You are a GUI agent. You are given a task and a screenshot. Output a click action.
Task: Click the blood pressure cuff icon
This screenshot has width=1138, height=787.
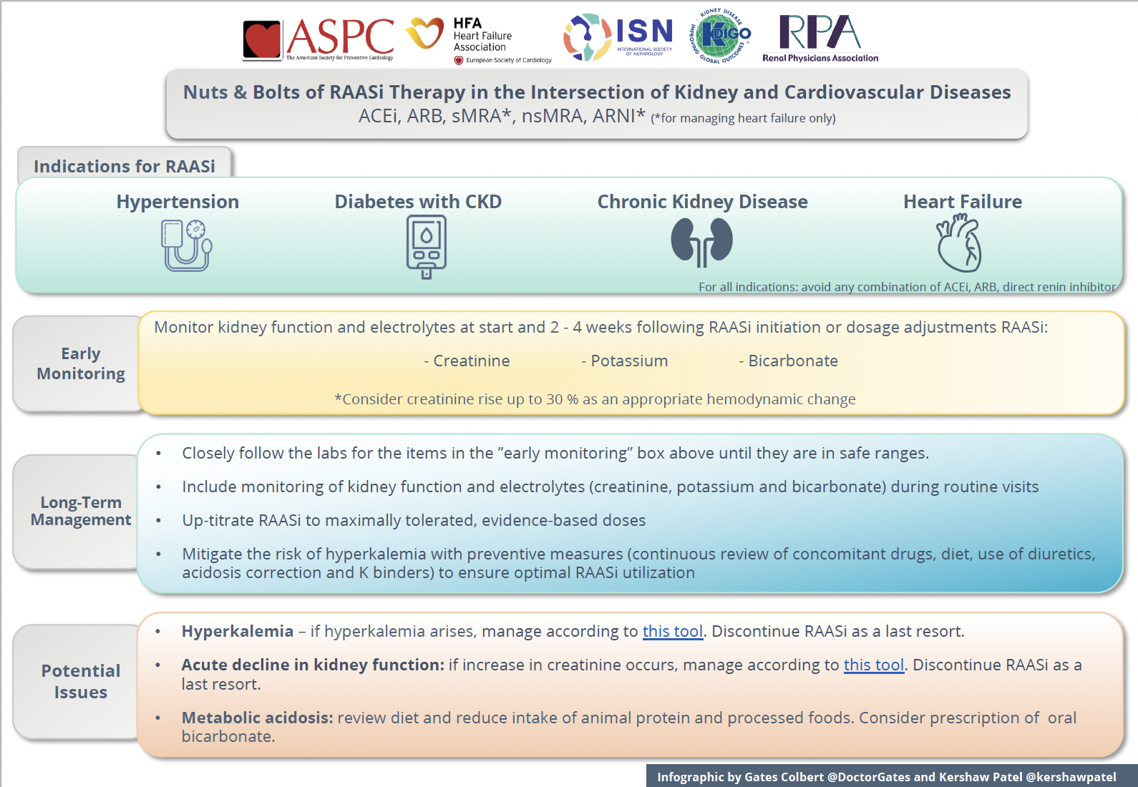[x=186, y=245]
